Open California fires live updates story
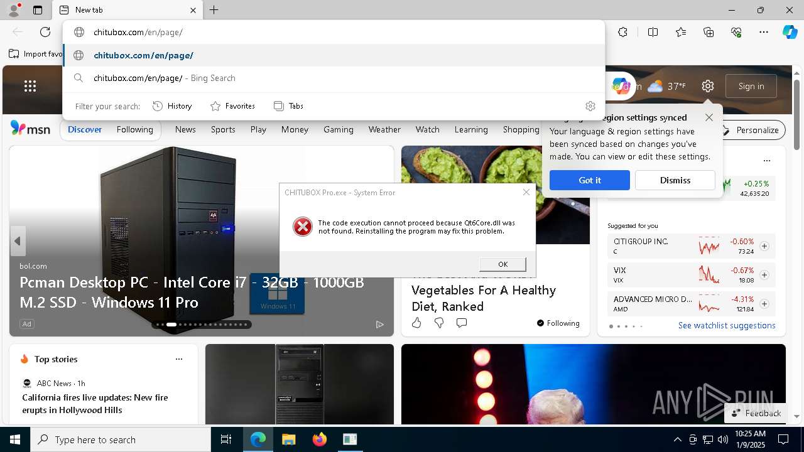Screen dimensions: 804x452 pyautogui.click(x=95, y=404)
